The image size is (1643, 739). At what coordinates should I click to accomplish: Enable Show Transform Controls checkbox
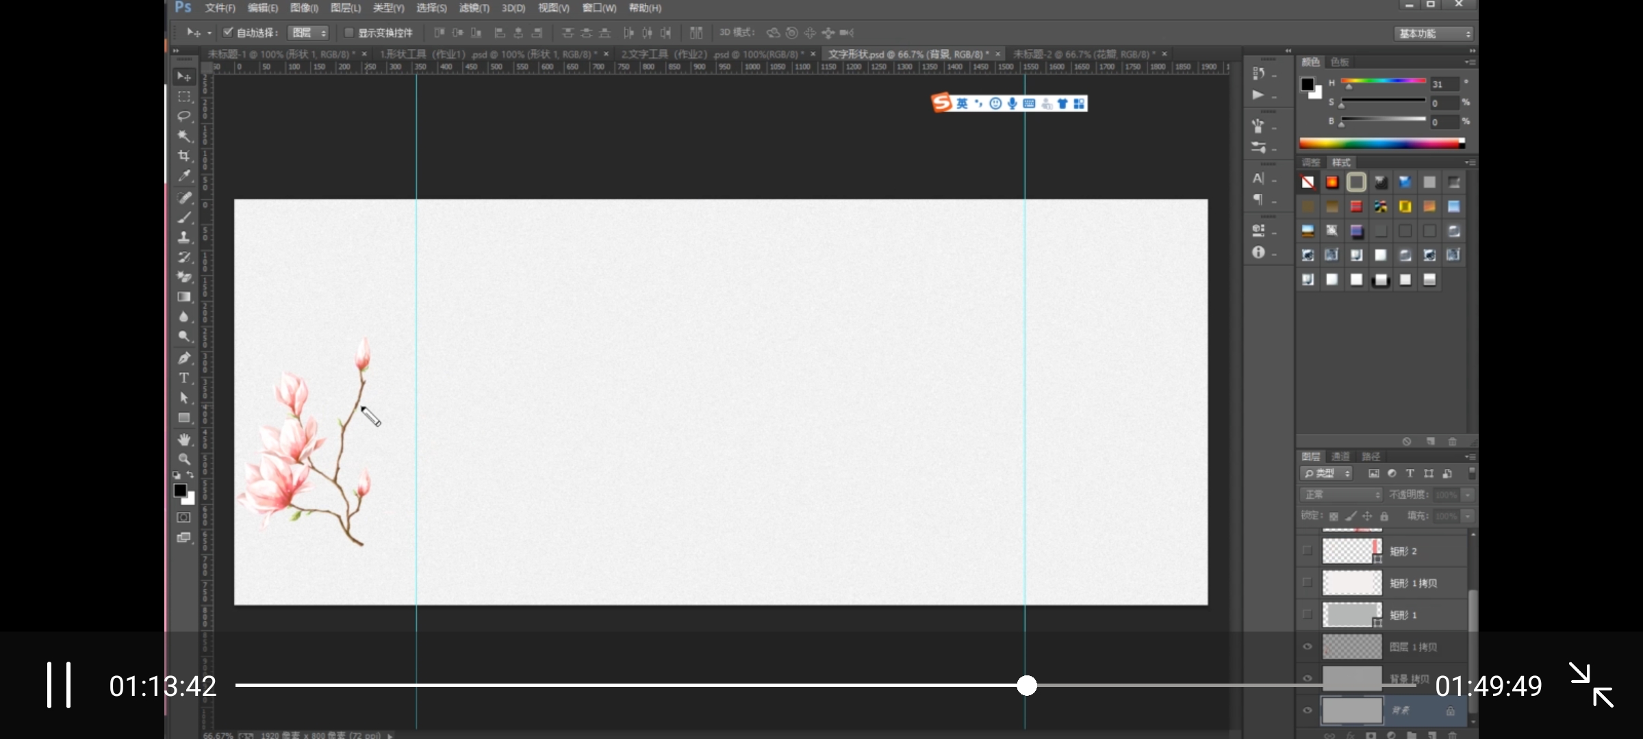click(x=348, y=32)
